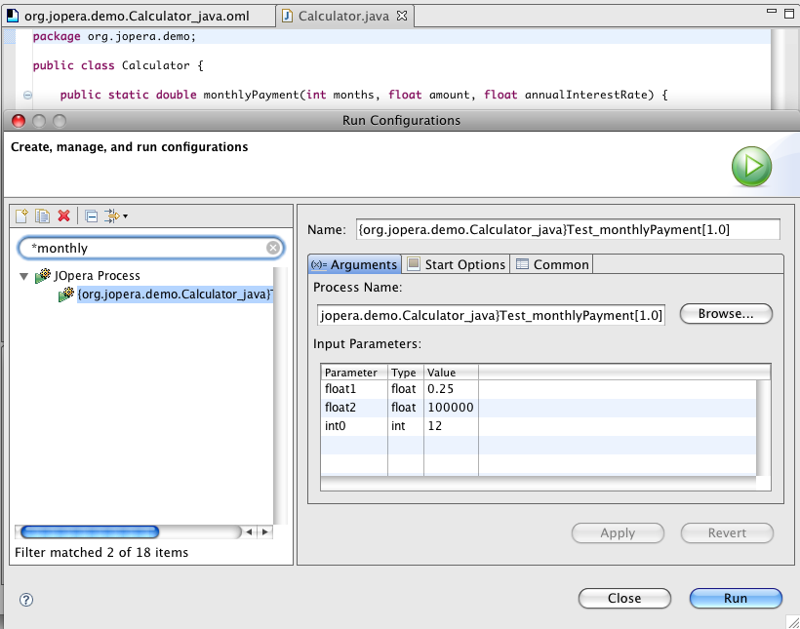This screenshot has width=800, height=629.
Task: Click the scroll left arrow in the tree
Action: coord(250,532)
